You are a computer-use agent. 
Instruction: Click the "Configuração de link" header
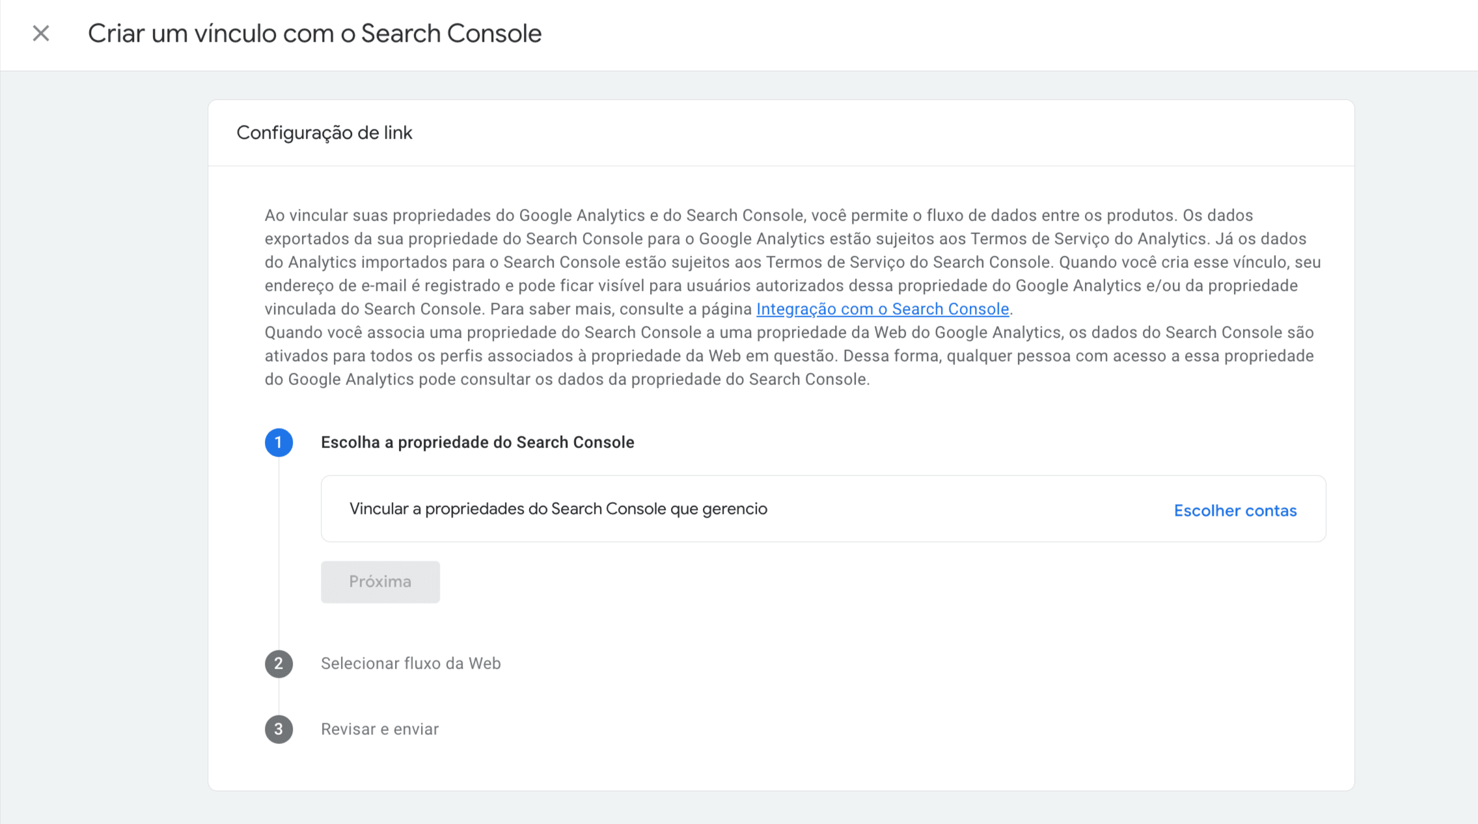324,132
